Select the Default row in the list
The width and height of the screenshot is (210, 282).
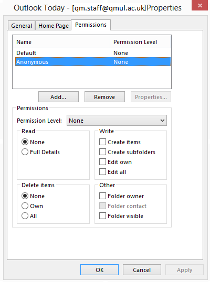(x=93, y=53)
